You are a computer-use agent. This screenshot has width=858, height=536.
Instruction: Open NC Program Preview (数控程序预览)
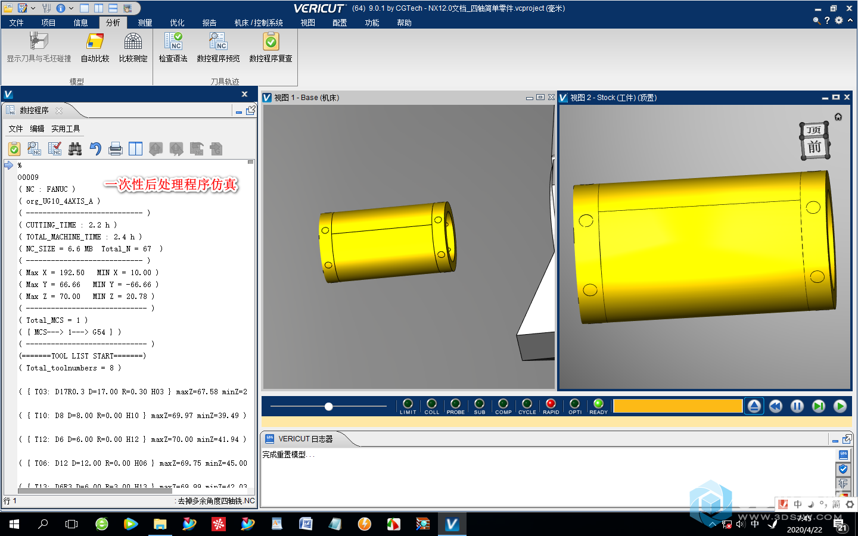pyautogui.click(x=218, y=42)
